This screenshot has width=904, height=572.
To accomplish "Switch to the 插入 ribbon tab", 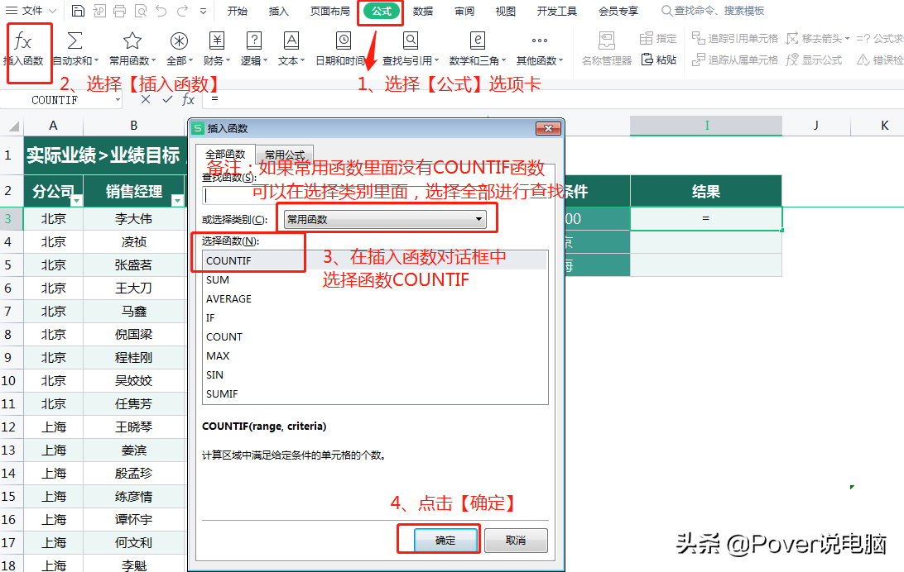I will pyautogui.click(x=278, y=11).
